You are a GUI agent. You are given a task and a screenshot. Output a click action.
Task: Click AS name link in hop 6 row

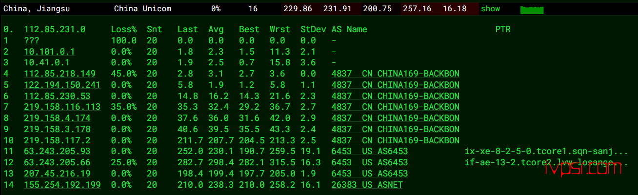[x=395, y=96]
